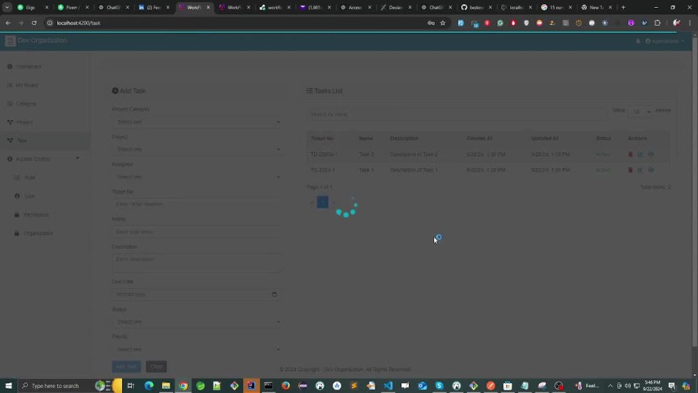Open a new browser tab with plus
The width and height of the screenshot is (698, 393).
pyautogui.click(x=623, y=7)
